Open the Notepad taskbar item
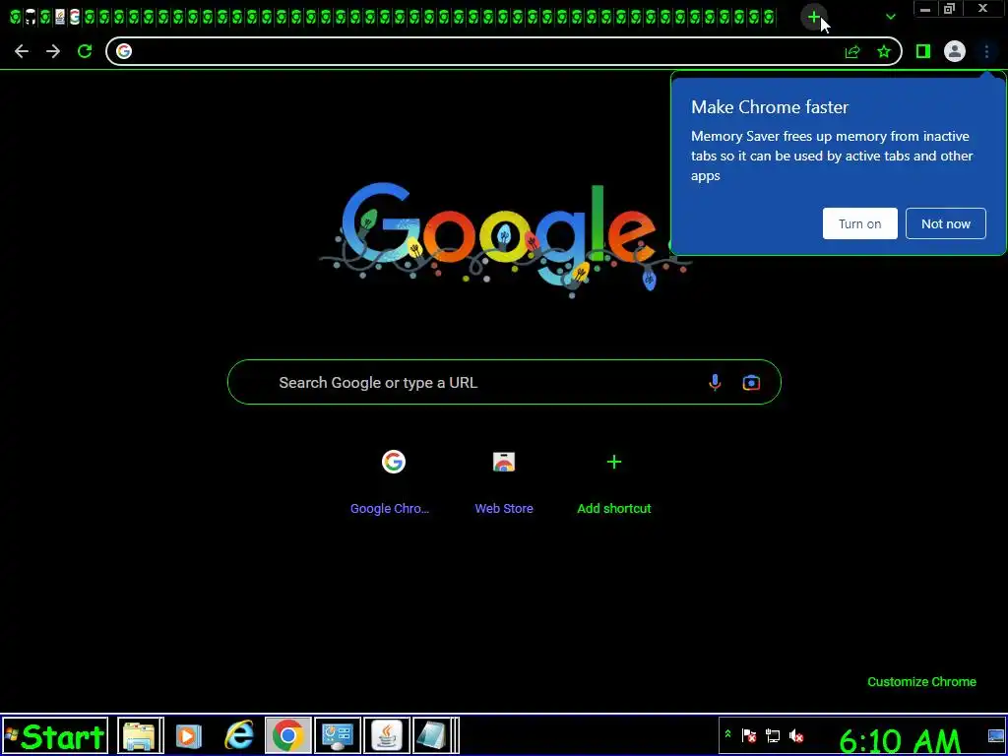The image size is (1008, 756). [x=436, y=736]
